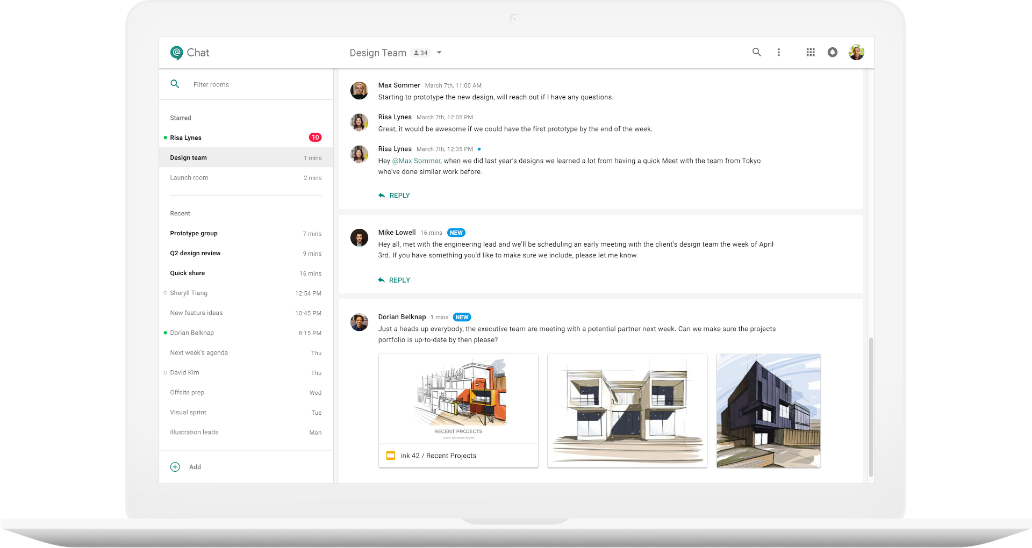Click Max Sommer's name on first message
The width and height of the screenshot is (1032, 548).
399,85
